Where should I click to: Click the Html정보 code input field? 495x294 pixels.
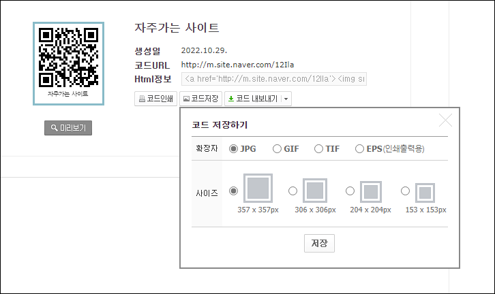[x=274, y=79]
